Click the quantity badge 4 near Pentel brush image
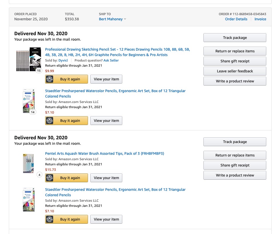The height and width of the screenshot is (234, 278). (39, 175)
